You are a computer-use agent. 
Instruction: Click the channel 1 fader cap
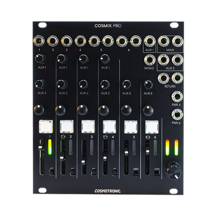tap(40, 148)
